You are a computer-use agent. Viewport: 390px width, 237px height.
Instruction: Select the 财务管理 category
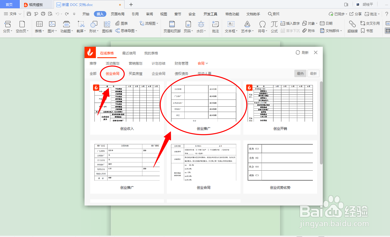182,64
